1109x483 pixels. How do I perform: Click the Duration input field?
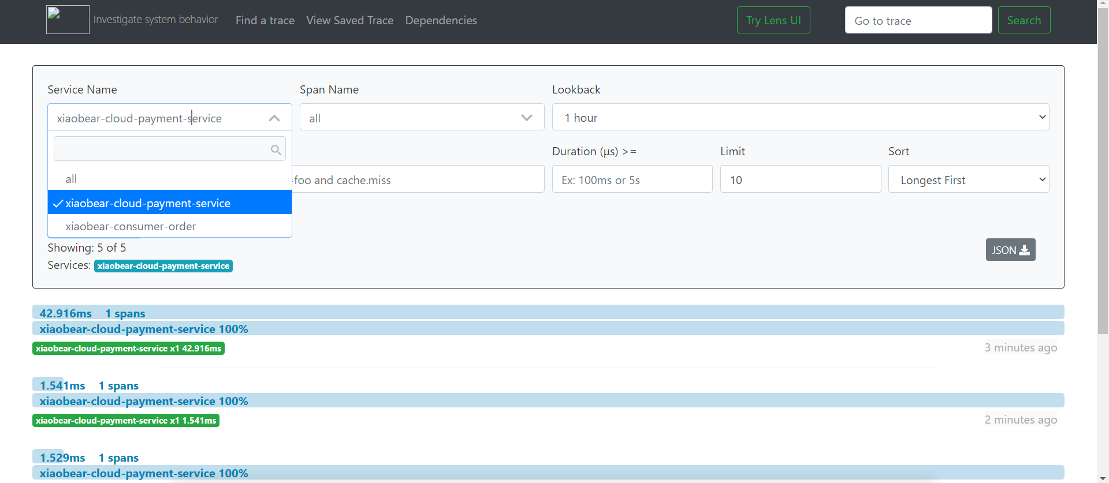[x=632, y=179]
